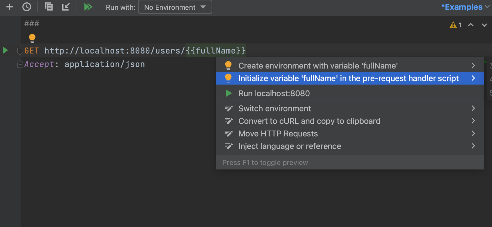Select Run localhost:8080 from the popup
This screenshot has width=492, height=227.
point(274,94)
